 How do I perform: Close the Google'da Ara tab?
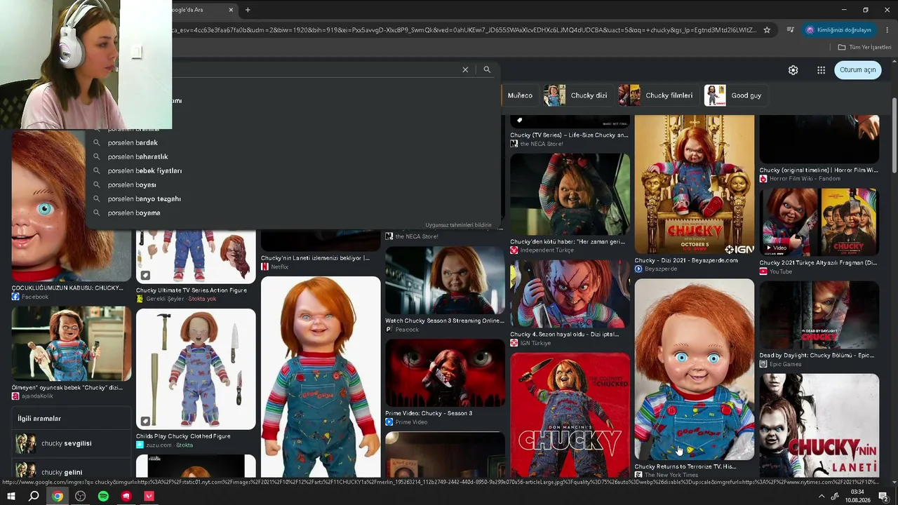pos(231,10)
